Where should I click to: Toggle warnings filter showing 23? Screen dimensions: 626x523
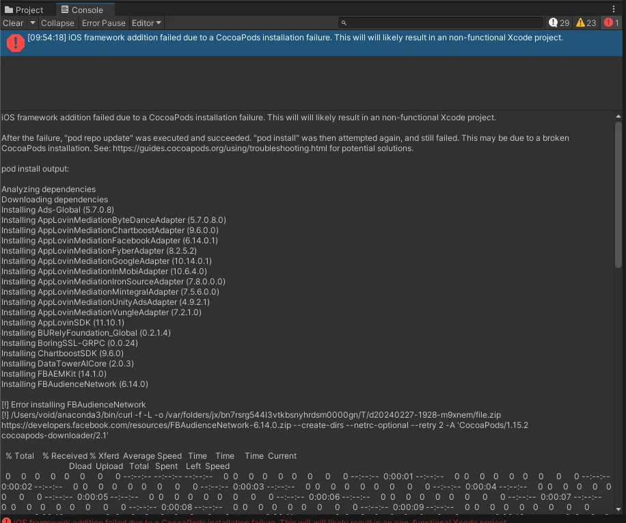pos(586,23)
